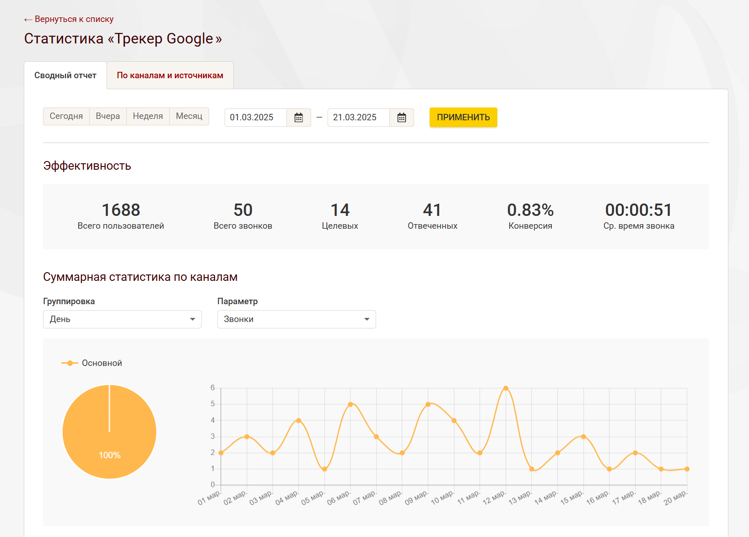Click the start date field 01.03.2025
The image size is (749, 537).
coord(256,118)
